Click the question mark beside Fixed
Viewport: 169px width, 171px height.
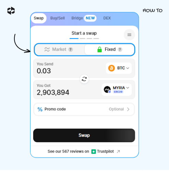pyautogui.click(x=120, y=50)
